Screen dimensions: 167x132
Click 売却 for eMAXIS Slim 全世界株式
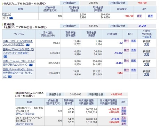pyautogui.click(x=134, y=70)
